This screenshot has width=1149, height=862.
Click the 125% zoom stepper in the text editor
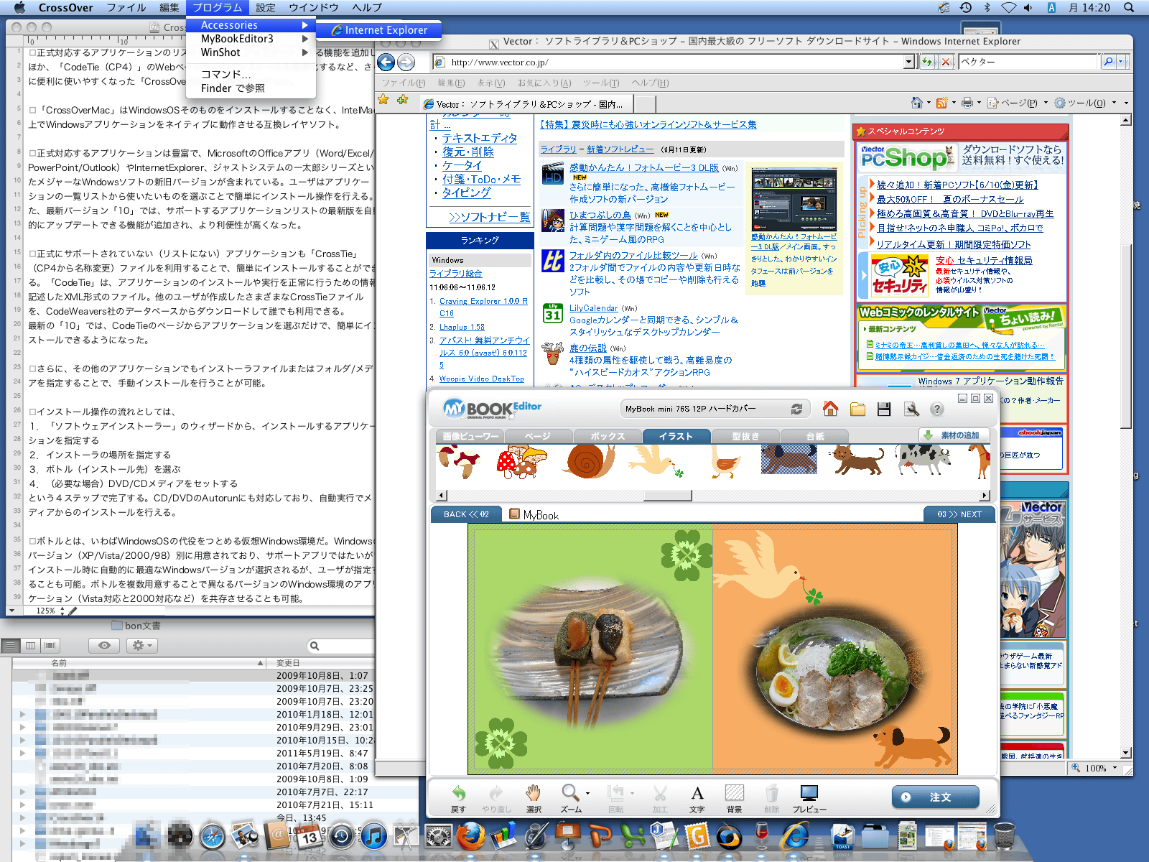(63, 611)
